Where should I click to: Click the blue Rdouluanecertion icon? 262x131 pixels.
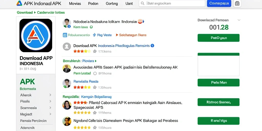pyautogui.click(x=65, y=35)
